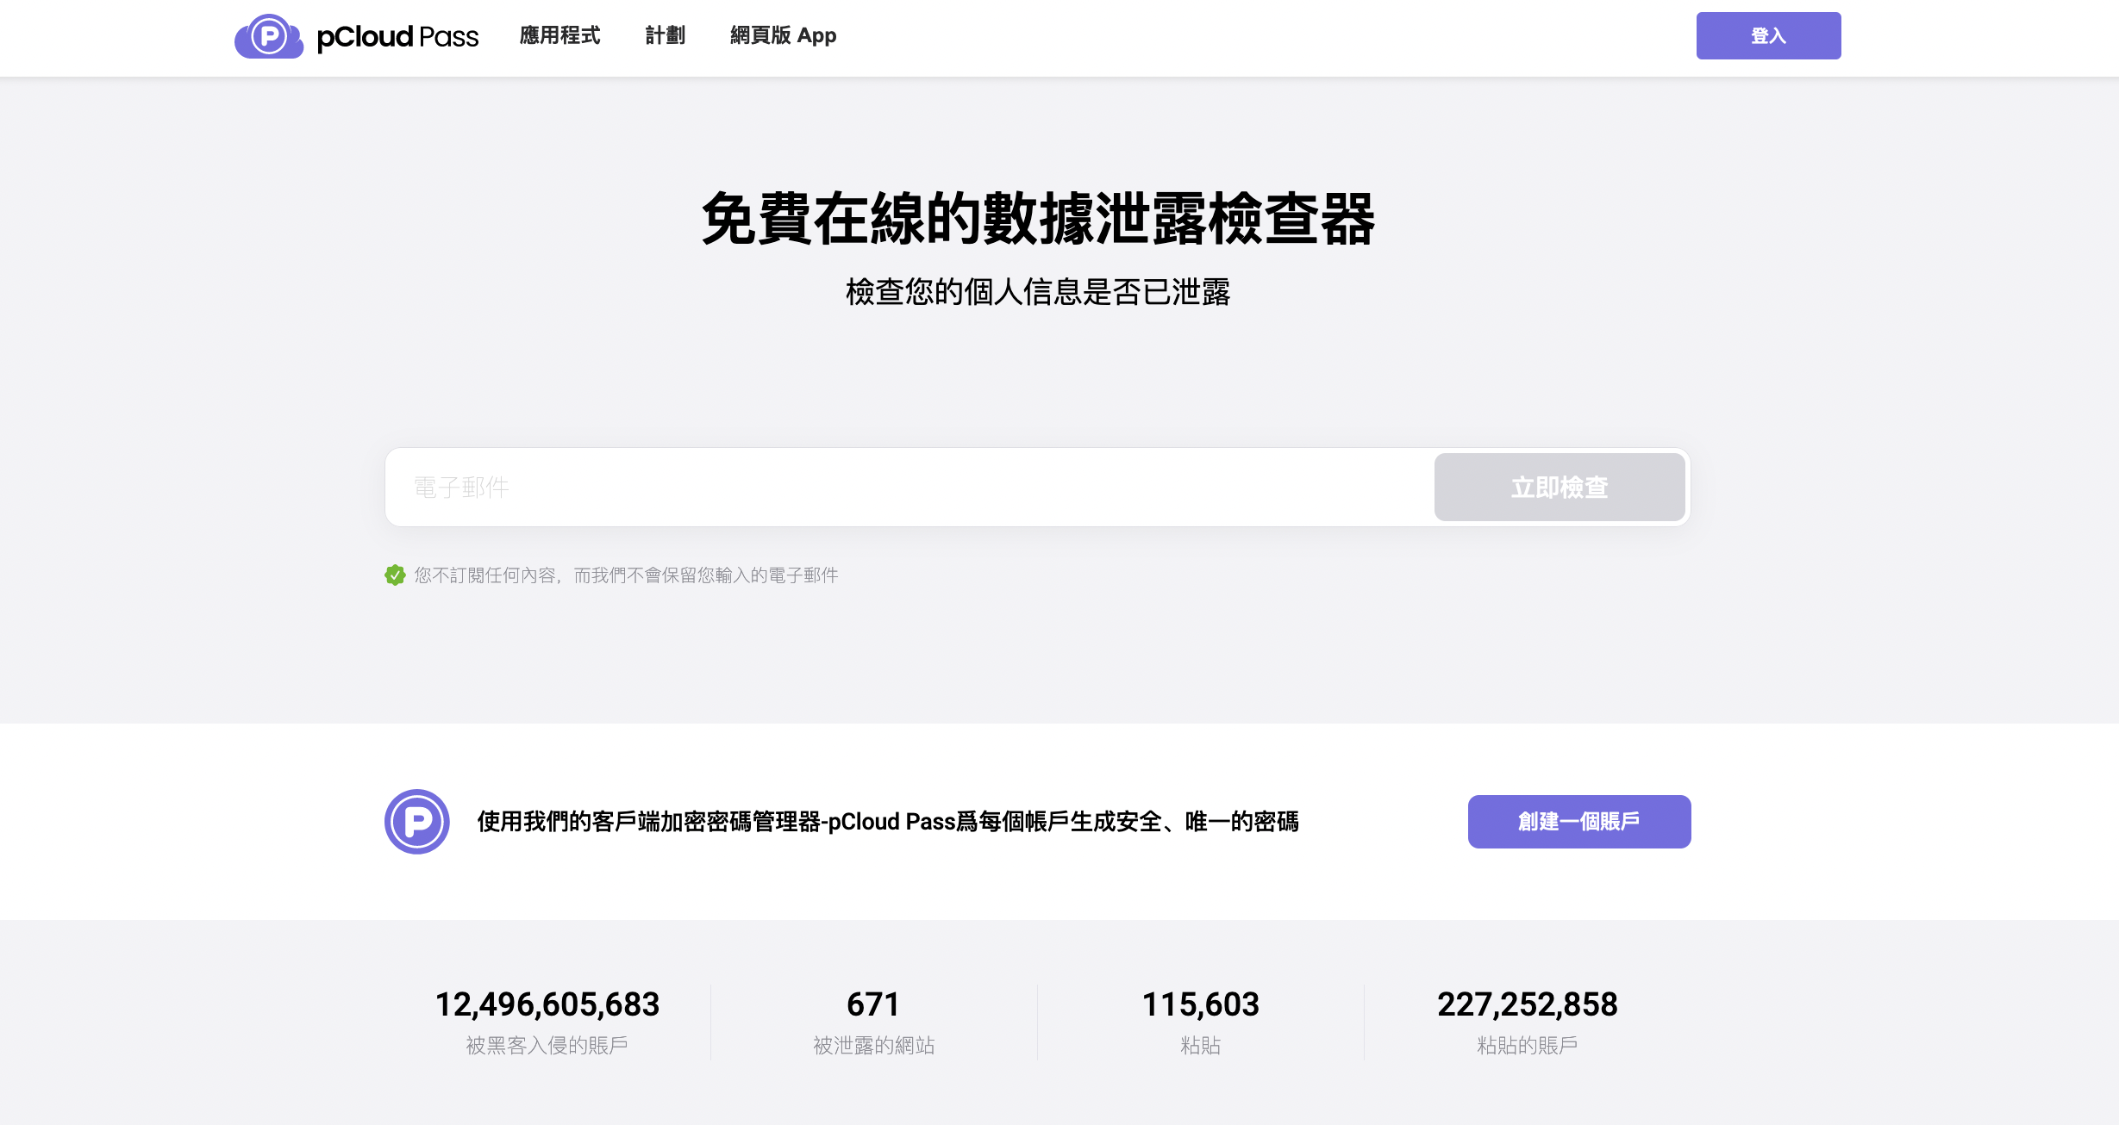
Task: Select the number 115,603
Action: 1201,1004
